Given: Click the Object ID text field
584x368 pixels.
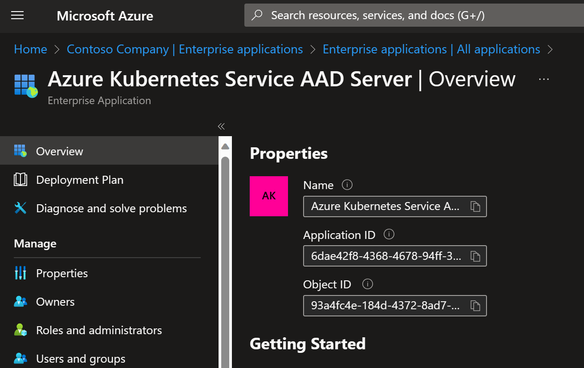Looking at the screenshot, I should click(395, 306).
